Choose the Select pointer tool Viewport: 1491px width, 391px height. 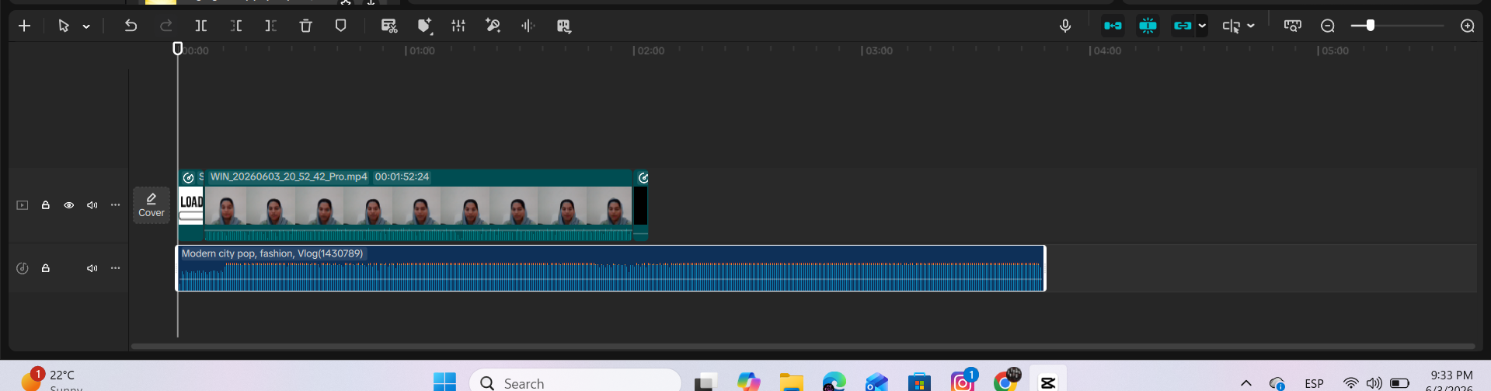64,26
